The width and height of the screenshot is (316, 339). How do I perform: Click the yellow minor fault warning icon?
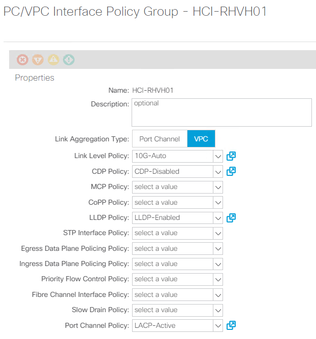pyautogui.click(x=53, y=60)
